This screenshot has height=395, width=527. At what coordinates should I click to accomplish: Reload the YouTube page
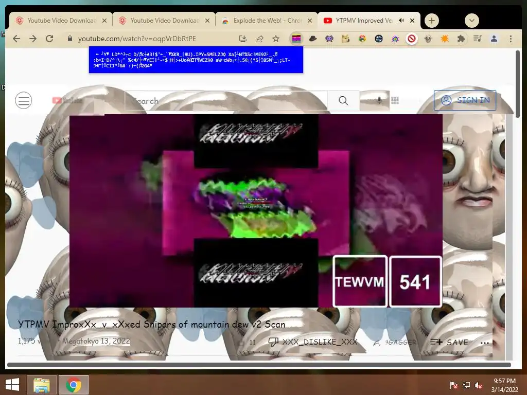[49, 39]
